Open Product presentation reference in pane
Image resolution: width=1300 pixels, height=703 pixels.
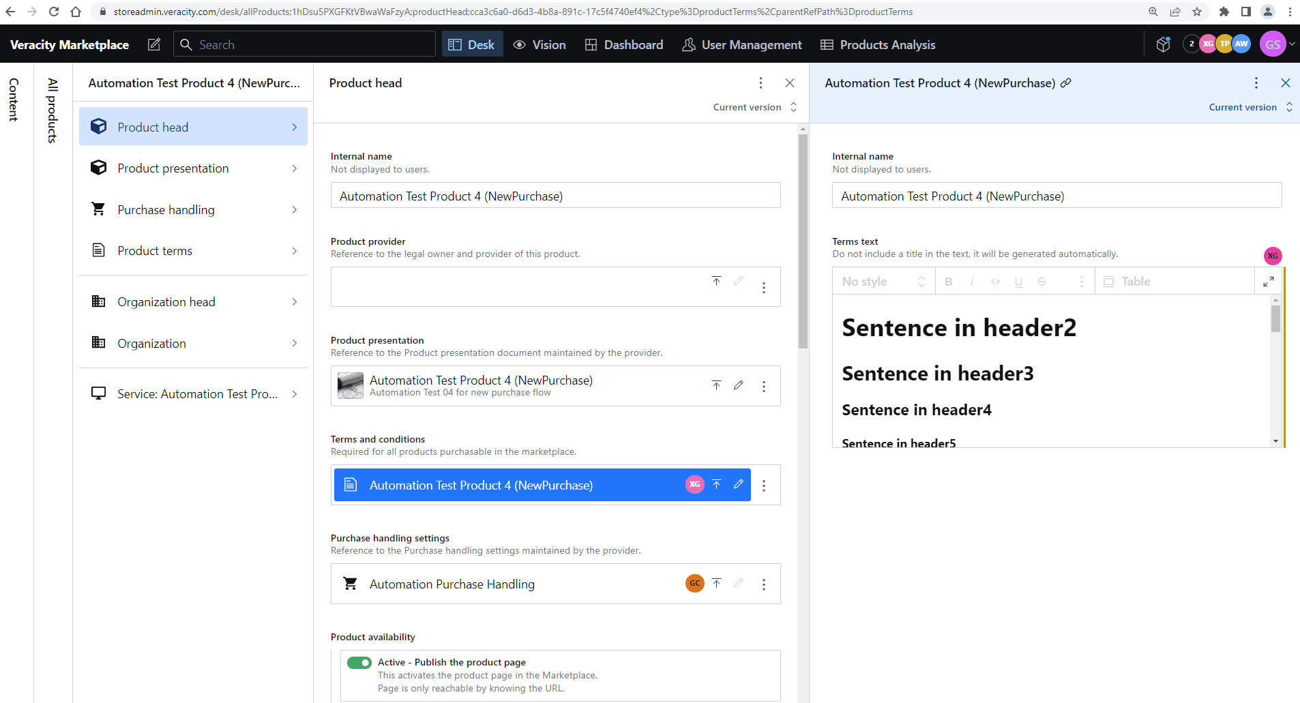pos(716,385)
